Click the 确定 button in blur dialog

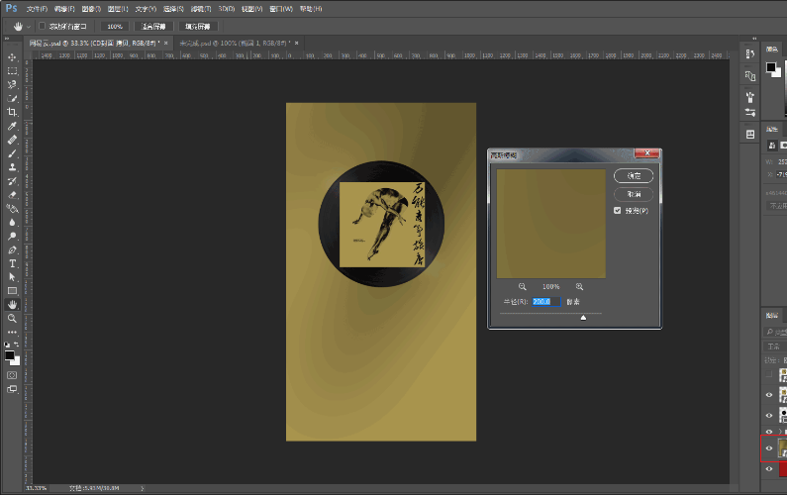tap(634, 175)
